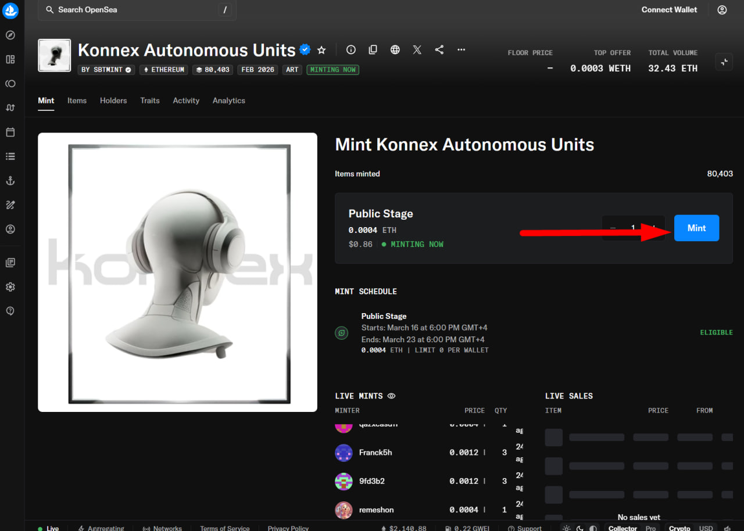Share the collection with the share icon
Viewport: 744px width, 531px height.
click(x=439, y=50)
